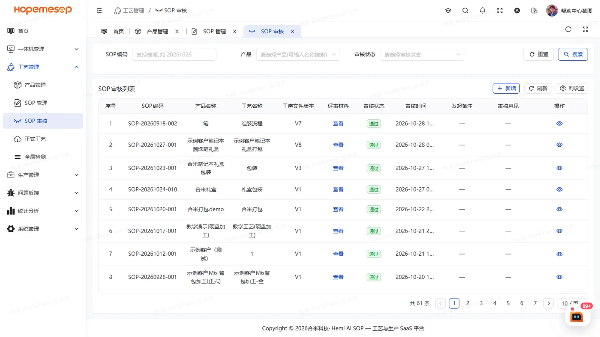Expand the 一体机管理 sidebar menu
600x337 pixels.
tap(43, 49)
